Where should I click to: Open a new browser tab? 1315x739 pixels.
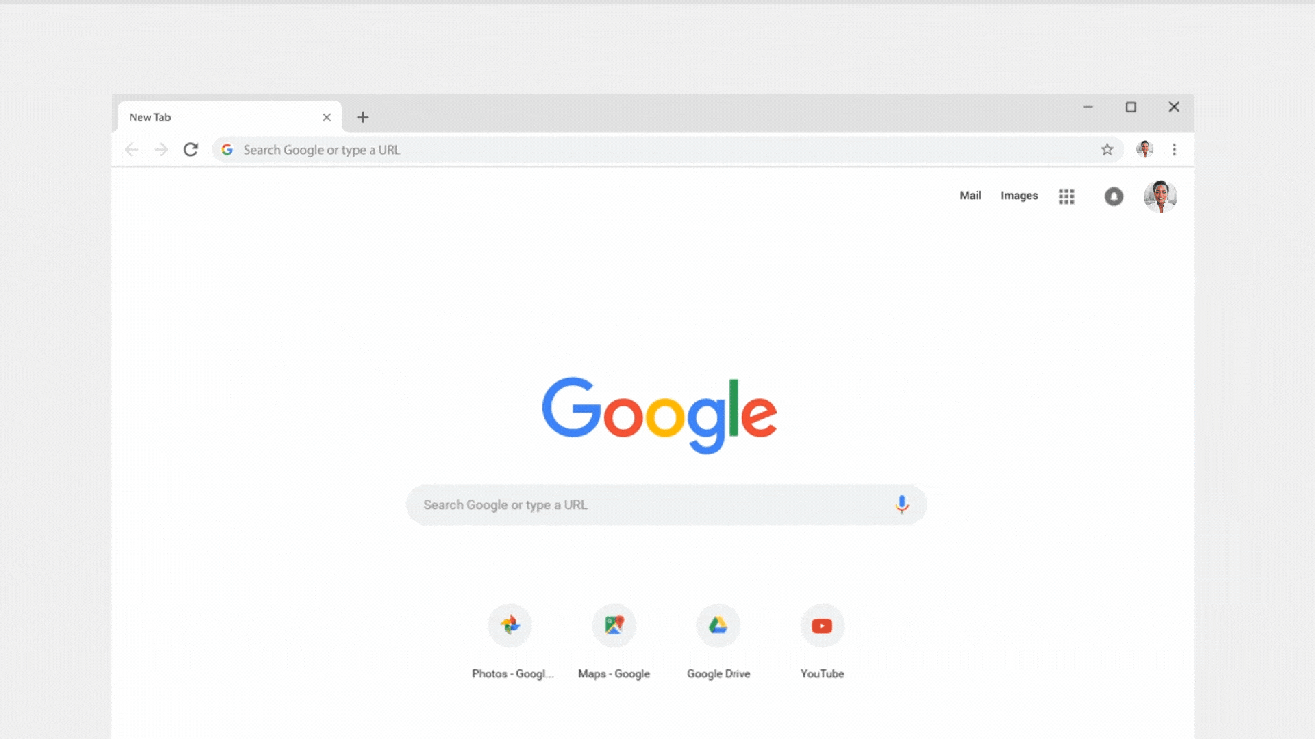pos(362,116)
